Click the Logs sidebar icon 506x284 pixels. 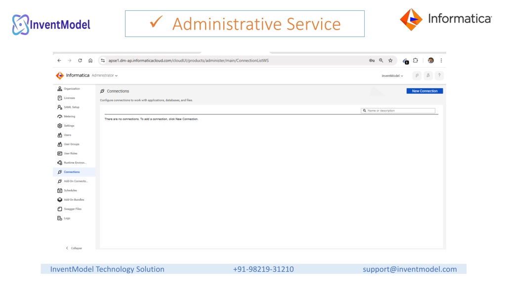[60, 218]
